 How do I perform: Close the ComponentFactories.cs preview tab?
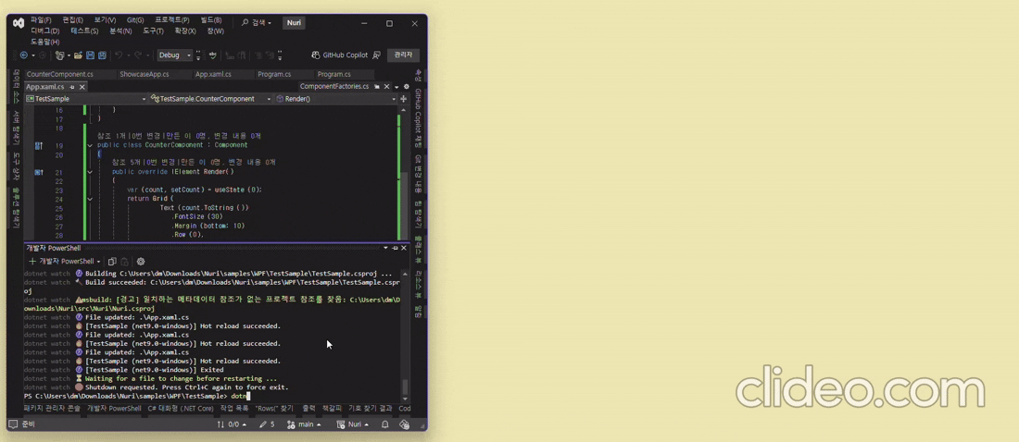(387, 86)
